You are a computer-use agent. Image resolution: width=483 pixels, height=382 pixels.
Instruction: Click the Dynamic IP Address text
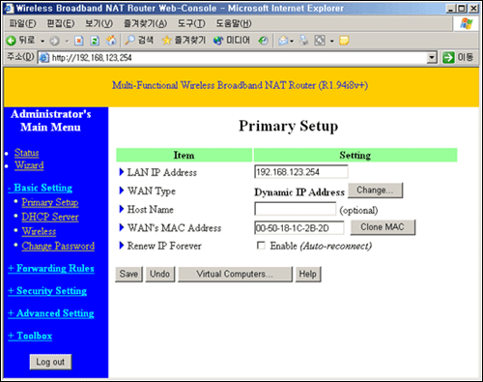tap(299, 192)
